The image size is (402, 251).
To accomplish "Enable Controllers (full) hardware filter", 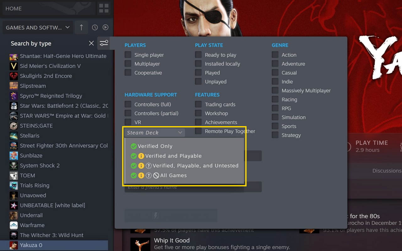I will pyautogui.click(x=128, y=104).
